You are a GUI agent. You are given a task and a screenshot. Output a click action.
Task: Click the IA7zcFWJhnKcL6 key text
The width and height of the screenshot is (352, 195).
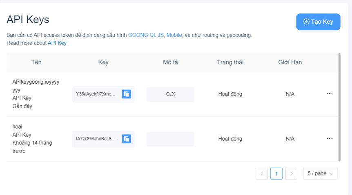pos(96,139)
